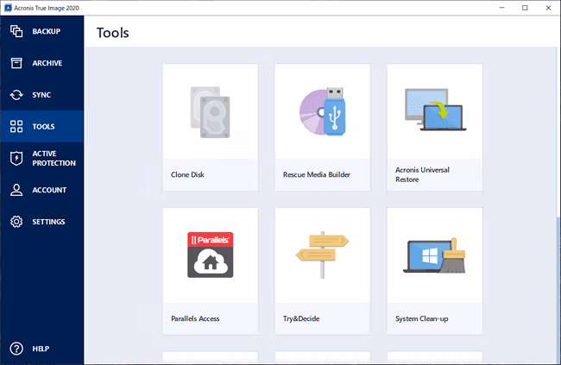
Task: Click the Backup sidebar icon
Action: click(16, 31)
